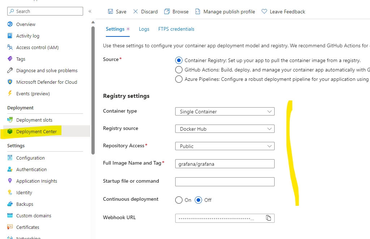Click the Application Insights lightbulb icon
Image resolution: width=370 pixels, height=239 pixels.
tap(10, 181)
